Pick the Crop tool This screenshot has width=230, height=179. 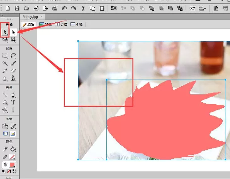[x=13, y=39]
